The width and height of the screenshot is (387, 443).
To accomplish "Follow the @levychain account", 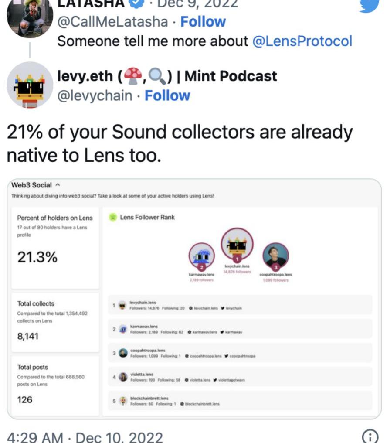I will pos(167,95).
